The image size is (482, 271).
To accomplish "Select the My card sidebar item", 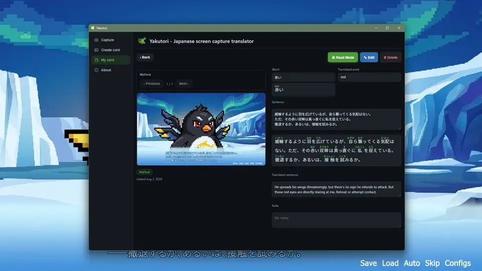I will tap(110, 60).
